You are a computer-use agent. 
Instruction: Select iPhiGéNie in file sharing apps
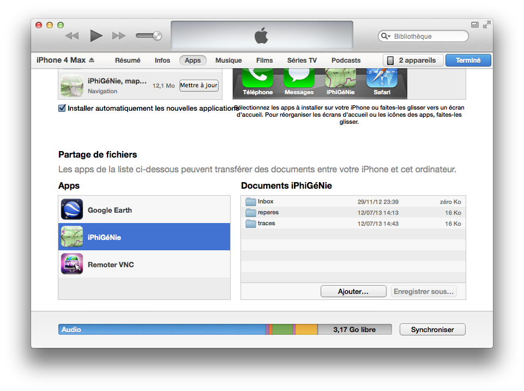[x=144, y=237]
